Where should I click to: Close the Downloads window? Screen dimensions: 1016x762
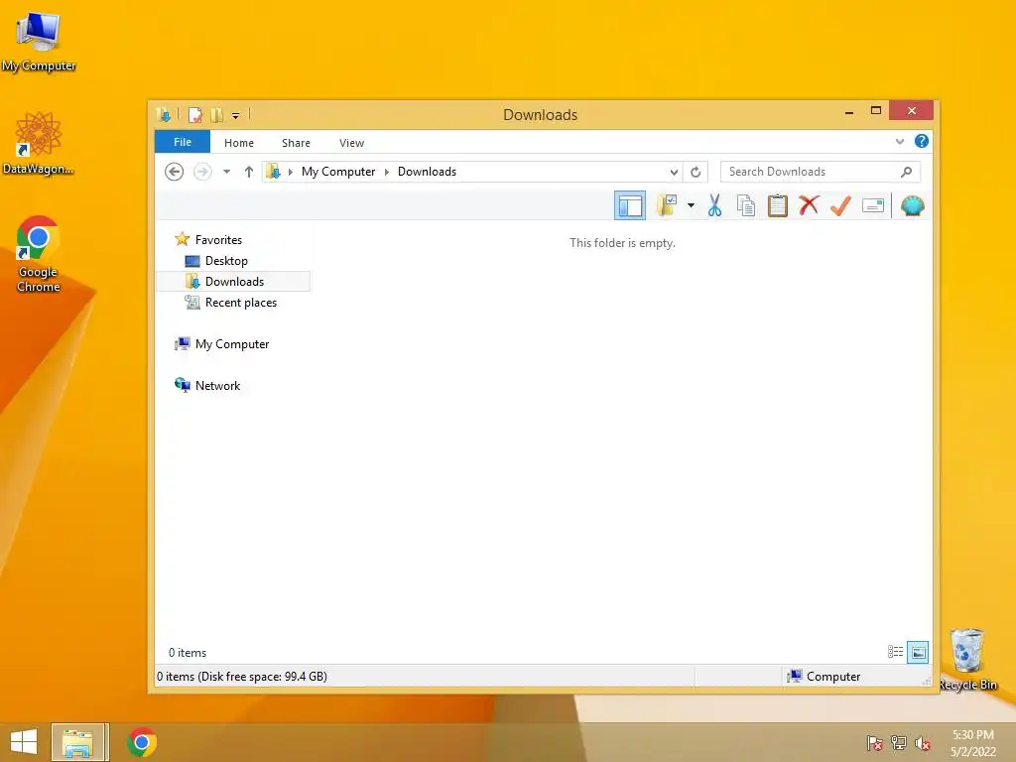coord(911,111)
